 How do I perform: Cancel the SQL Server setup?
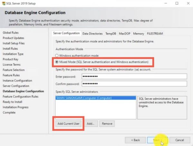click(180, 140)
